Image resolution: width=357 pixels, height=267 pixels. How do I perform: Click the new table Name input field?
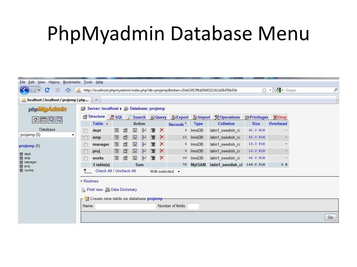pyautogui.click(x=125, y=206)
